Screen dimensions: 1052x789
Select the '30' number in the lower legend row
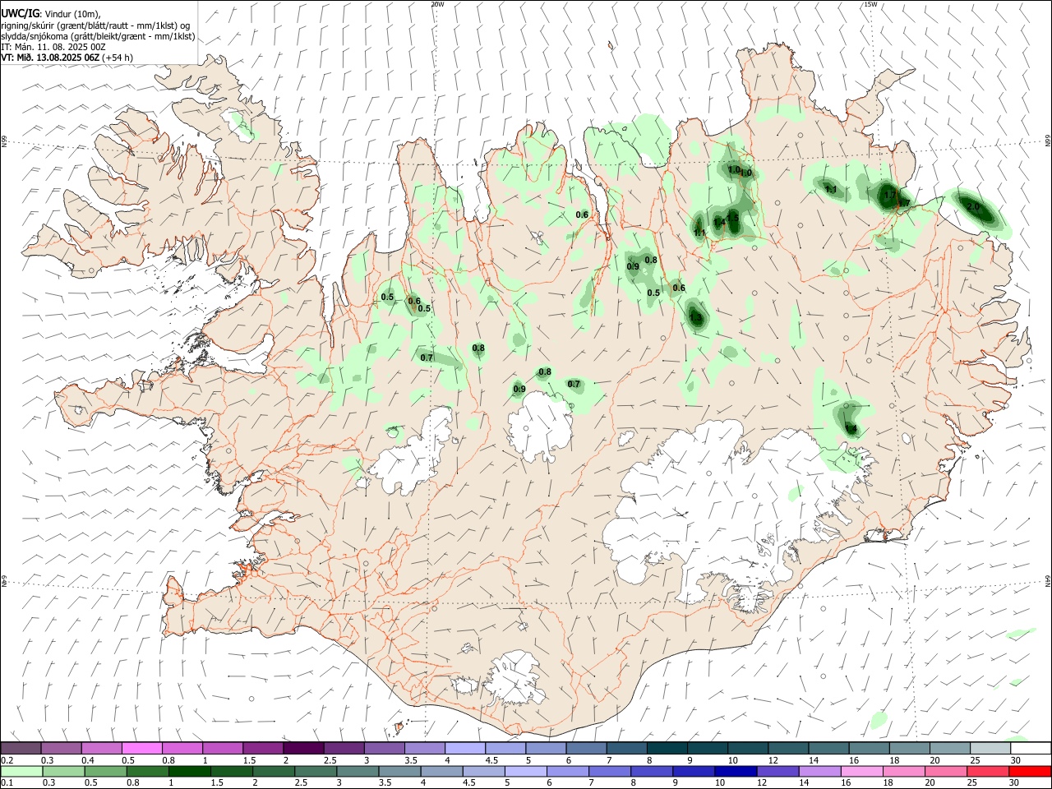tap(1014, 783)
